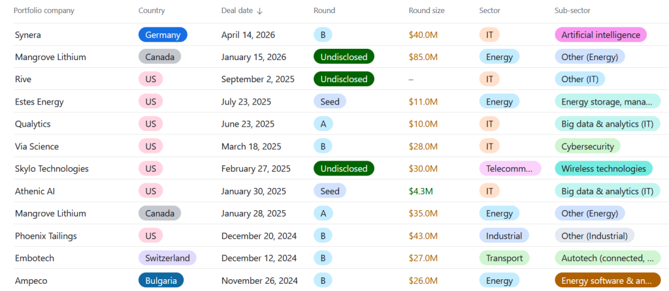
Task: Open the Ampeco company row
Action: point(31,281)
